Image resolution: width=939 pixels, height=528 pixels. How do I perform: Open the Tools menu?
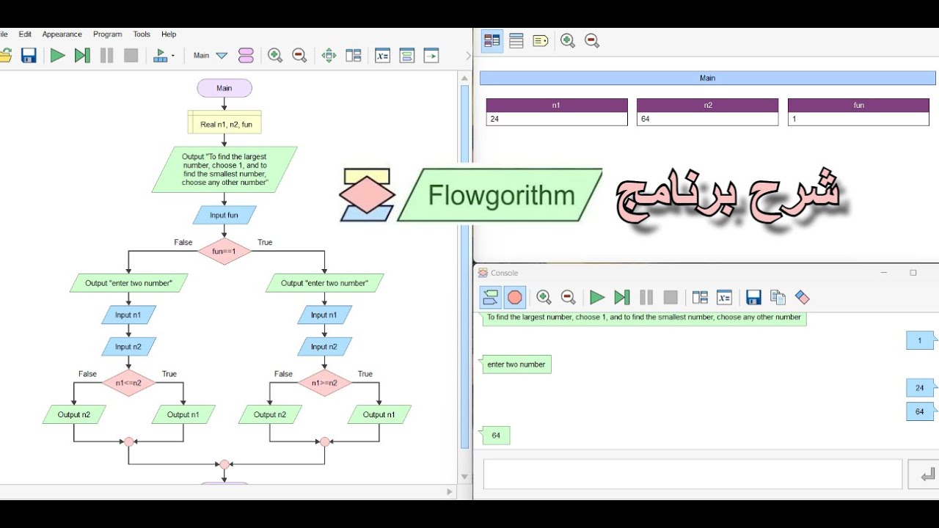142,34
